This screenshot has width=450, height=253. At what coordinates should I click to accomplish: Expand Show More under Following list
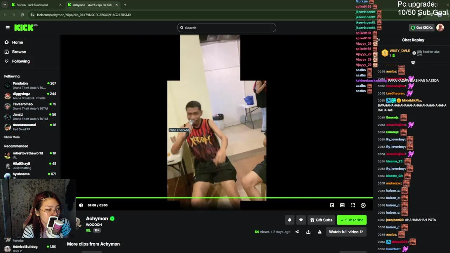[x=12, y=137]
